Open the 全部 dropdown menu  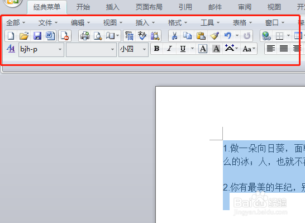16,23
